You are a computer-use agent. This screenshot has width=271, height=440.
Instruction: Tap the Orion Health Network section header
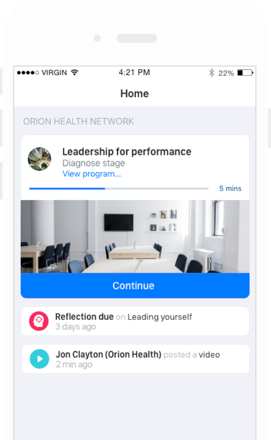pyautogui.click(x=79, y=121)
